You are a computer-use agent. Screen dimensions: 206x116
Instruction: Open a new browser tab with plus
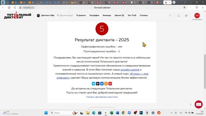174,2
